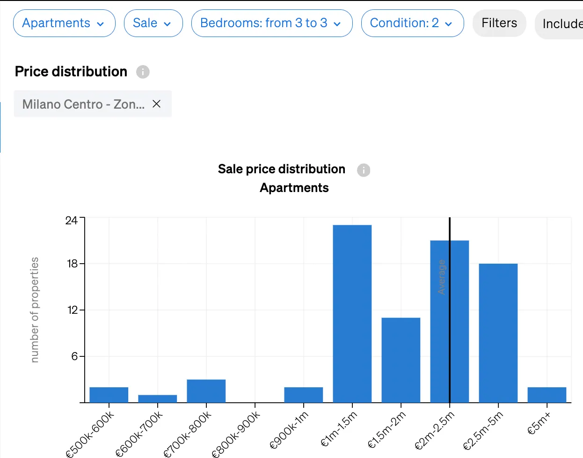583x458 pixels.
Task: Click the €2.5m-5m axis label
Action: [483, 430]
